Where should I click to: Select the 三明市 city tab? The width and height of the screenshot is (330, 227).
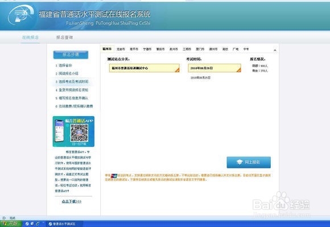point(187,49)
